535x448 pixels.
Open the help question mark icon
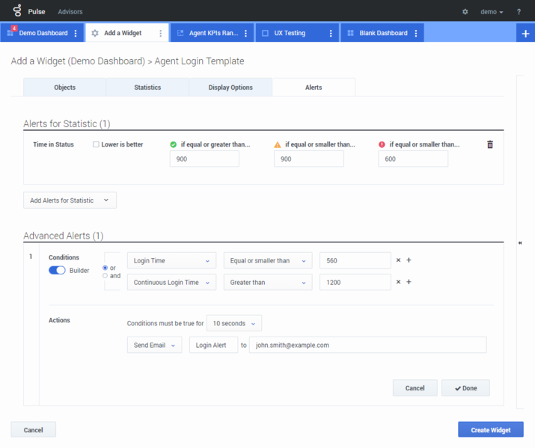pyautogui.click(x=519, y=12)
